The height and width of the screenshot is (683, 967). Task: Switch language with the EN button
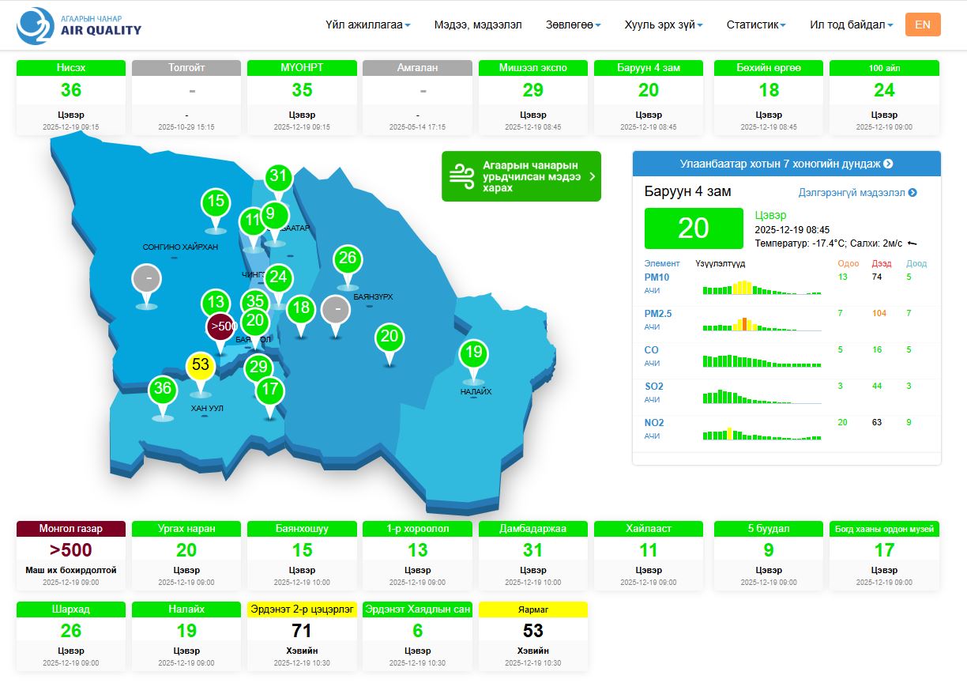pos(922,25)
